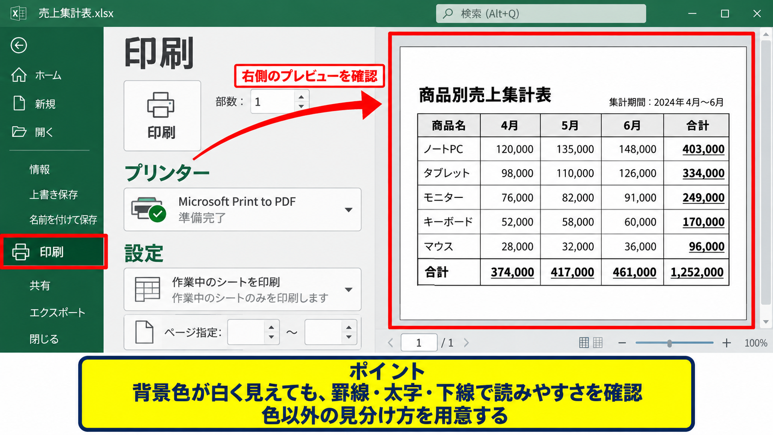Click the 検索 (Alt+Q) search box
The height and width of the screenshot is (435, 773).
541,13
